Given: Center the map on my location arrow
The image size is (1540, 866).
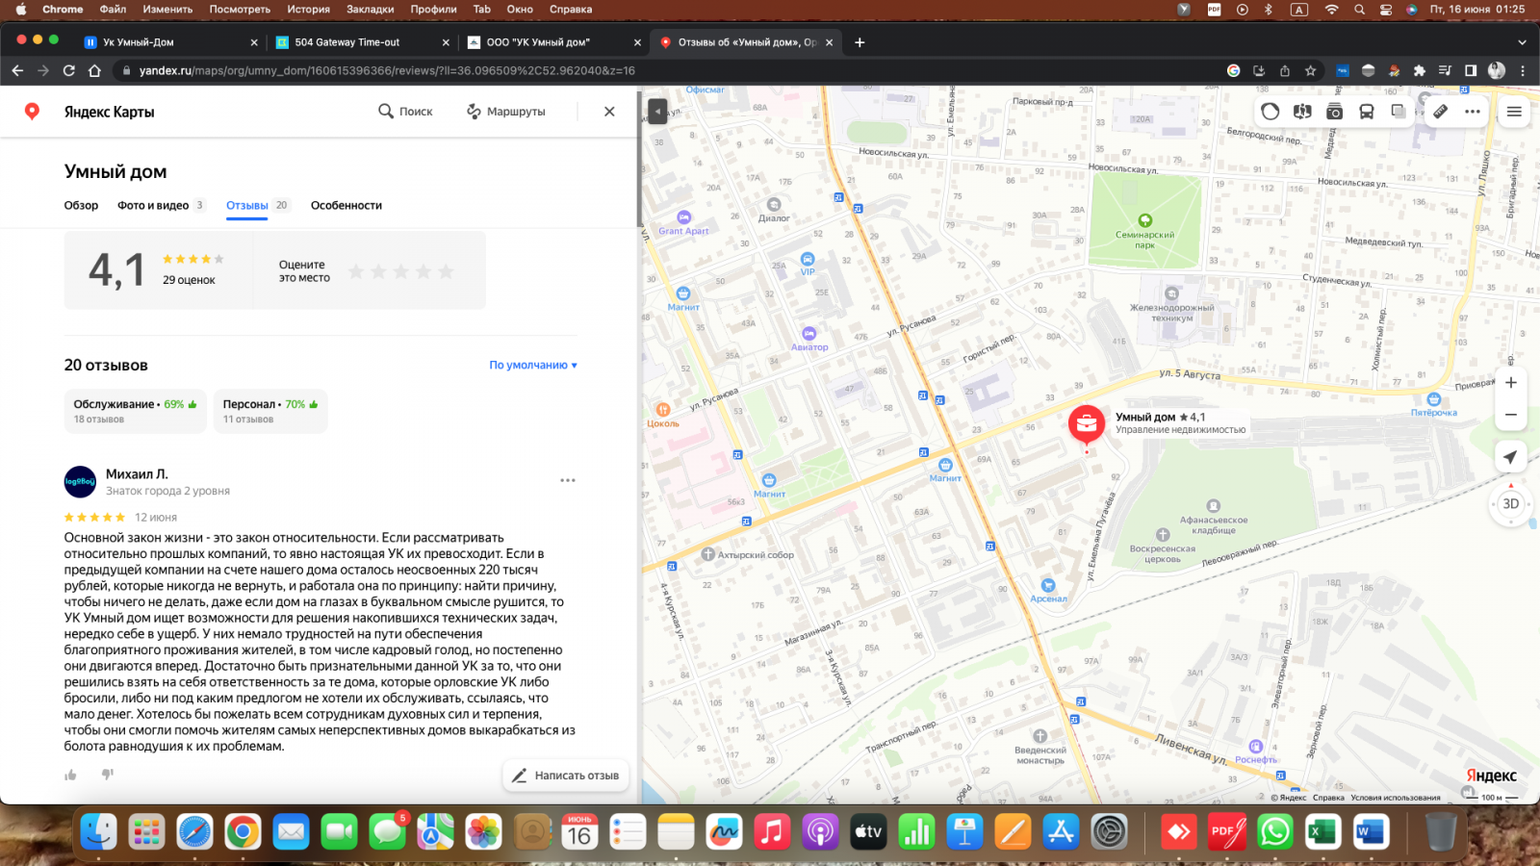Looking at the screenshot, I should tap(1510, 457).
